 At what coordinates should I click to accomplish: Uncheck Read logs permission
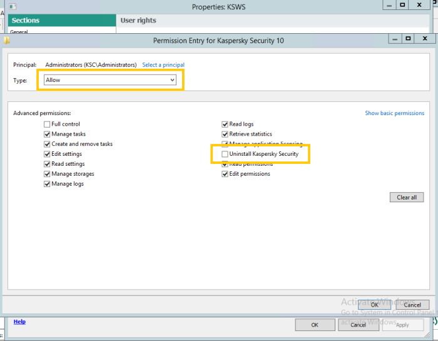(225, 124)
